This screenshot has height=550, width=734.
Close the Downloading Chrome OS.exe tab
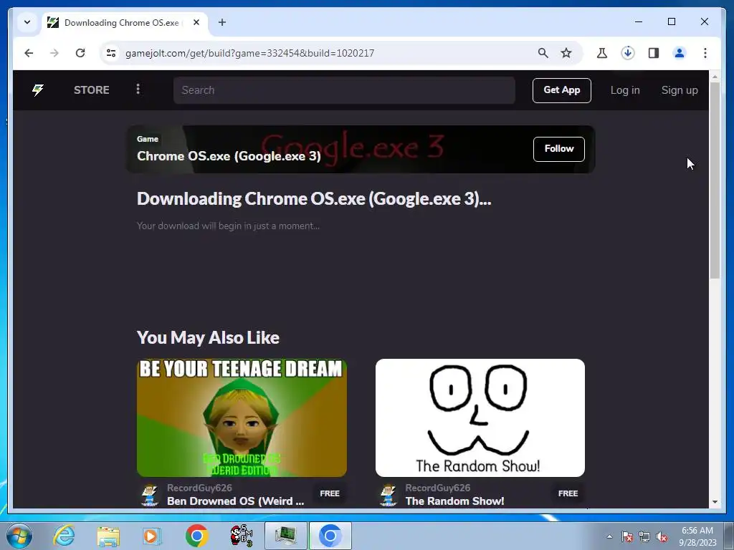[x=196, y=22]
